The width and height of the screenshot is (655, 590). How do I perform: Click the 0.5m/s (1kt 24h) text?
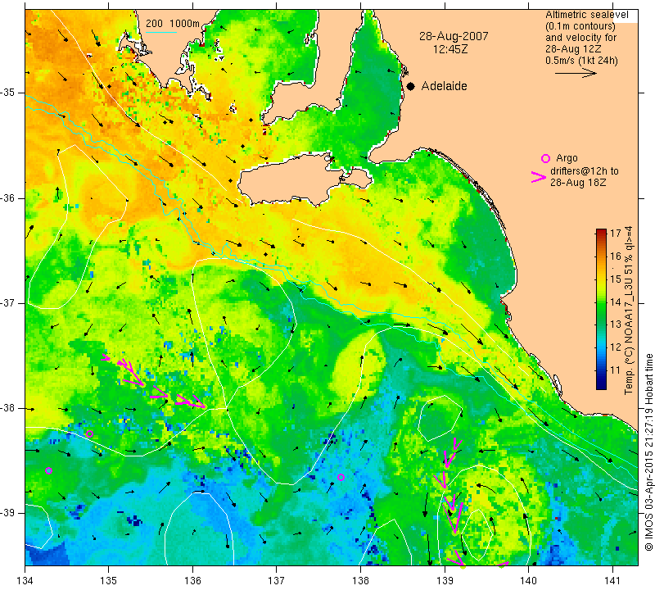[x=581, y=61]
